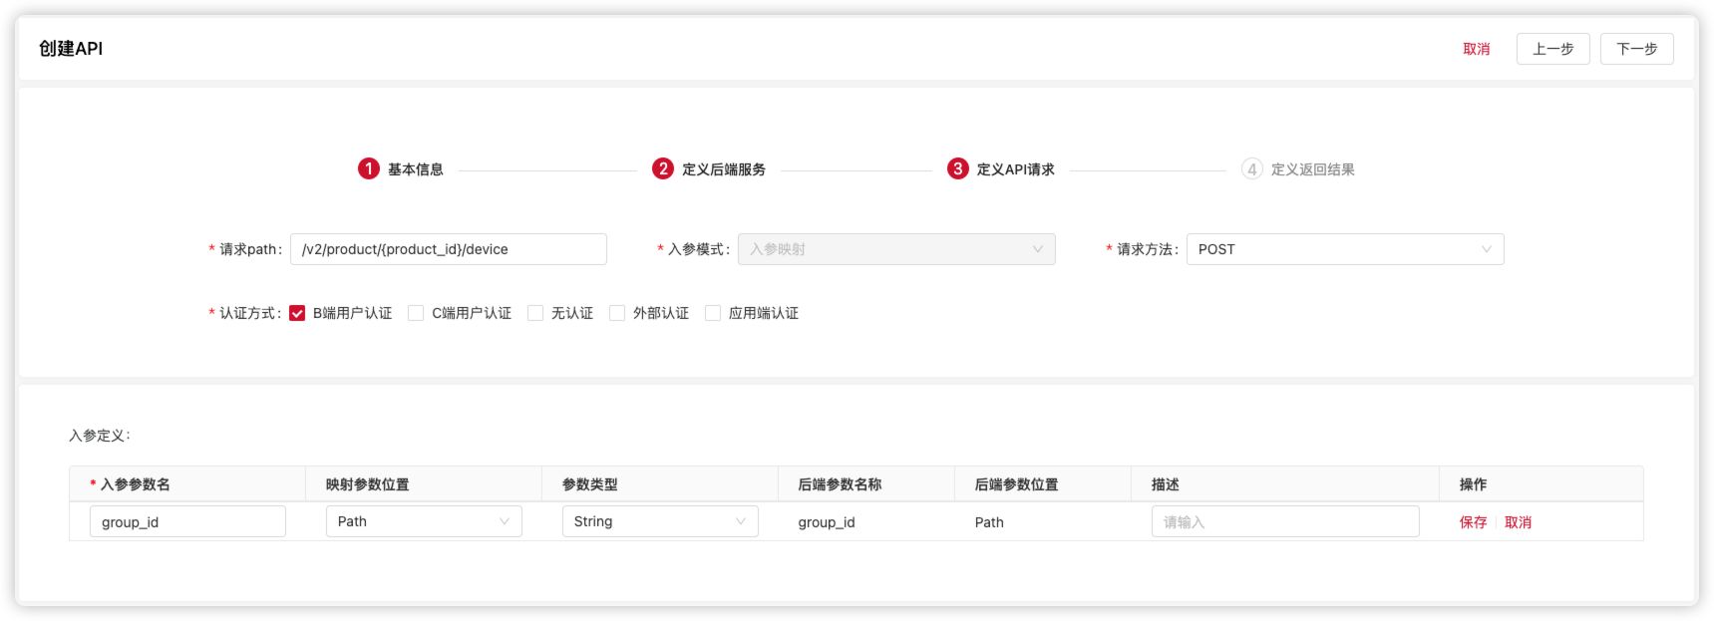Check the 无认证 option
Viewport: 1714px width, 621px height.
535,313
